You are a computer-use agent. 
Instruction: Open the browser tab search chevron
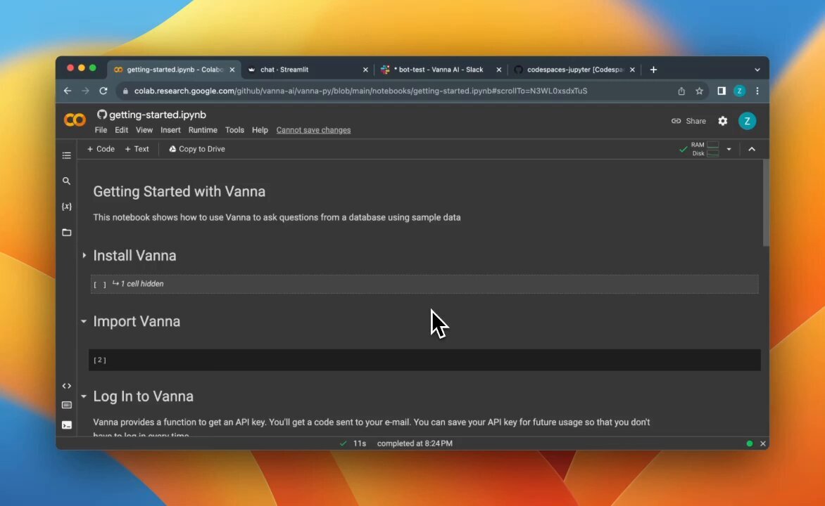(x=757, y=70)
